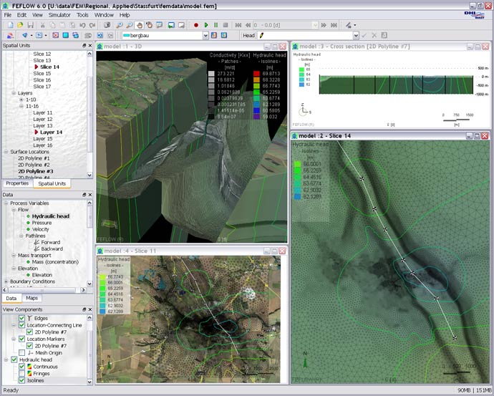Step forward one time step
The width and height of the screenshot is (494, 396).
click(324, 25)
